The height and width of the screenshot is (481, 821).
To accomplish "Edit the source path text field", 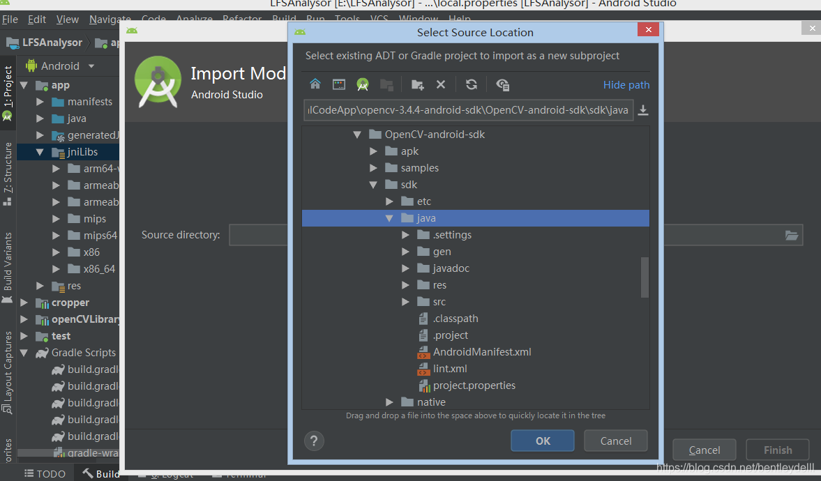I will click(468, 110).
